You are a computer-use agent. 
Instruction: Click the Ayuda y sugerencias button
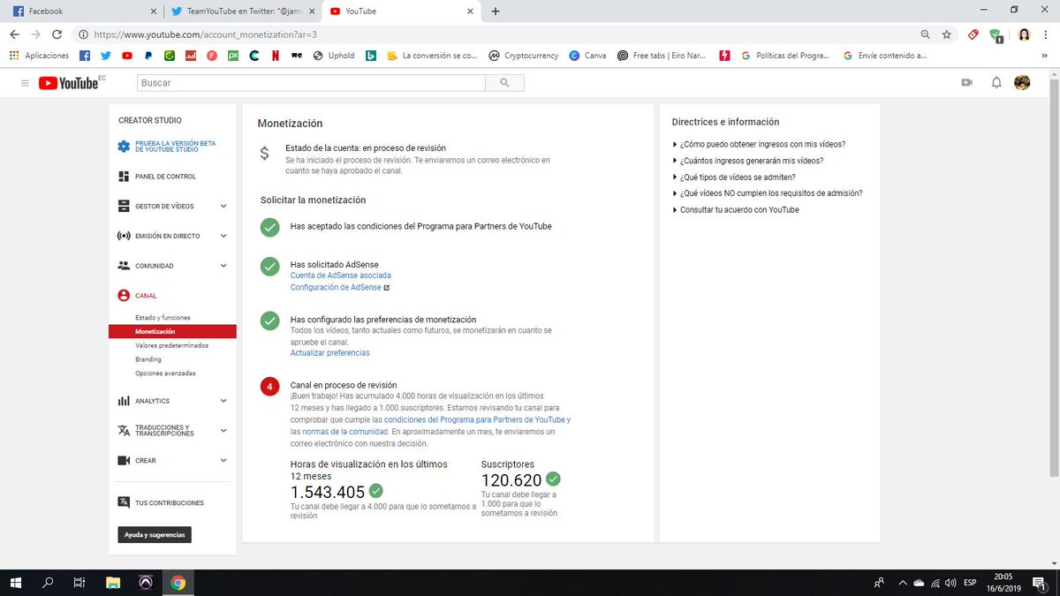click(155, 535)
